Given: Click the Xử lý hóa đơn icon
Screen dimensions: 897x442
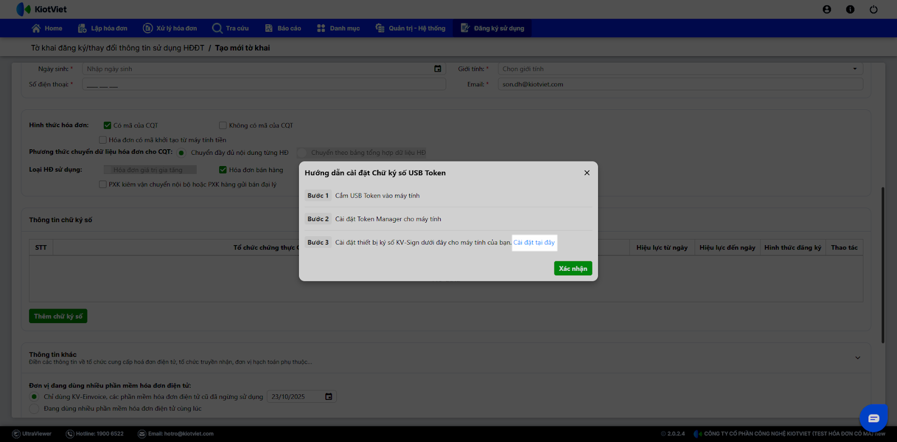Looking at the screenshot, I should (x=148, y=28).
